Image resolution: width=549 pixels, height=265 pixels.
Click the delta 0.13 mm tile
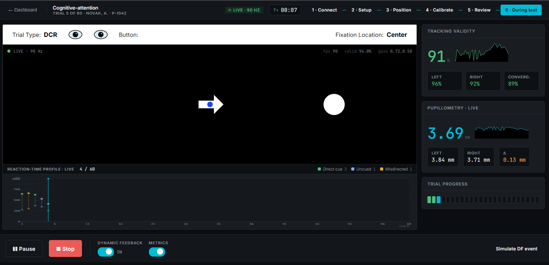(514, 157)
